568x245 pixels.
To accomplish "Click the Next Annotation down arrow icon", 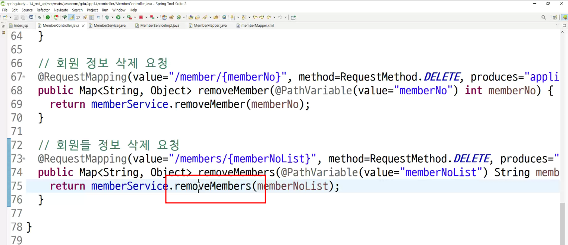I will click(233, 17).
